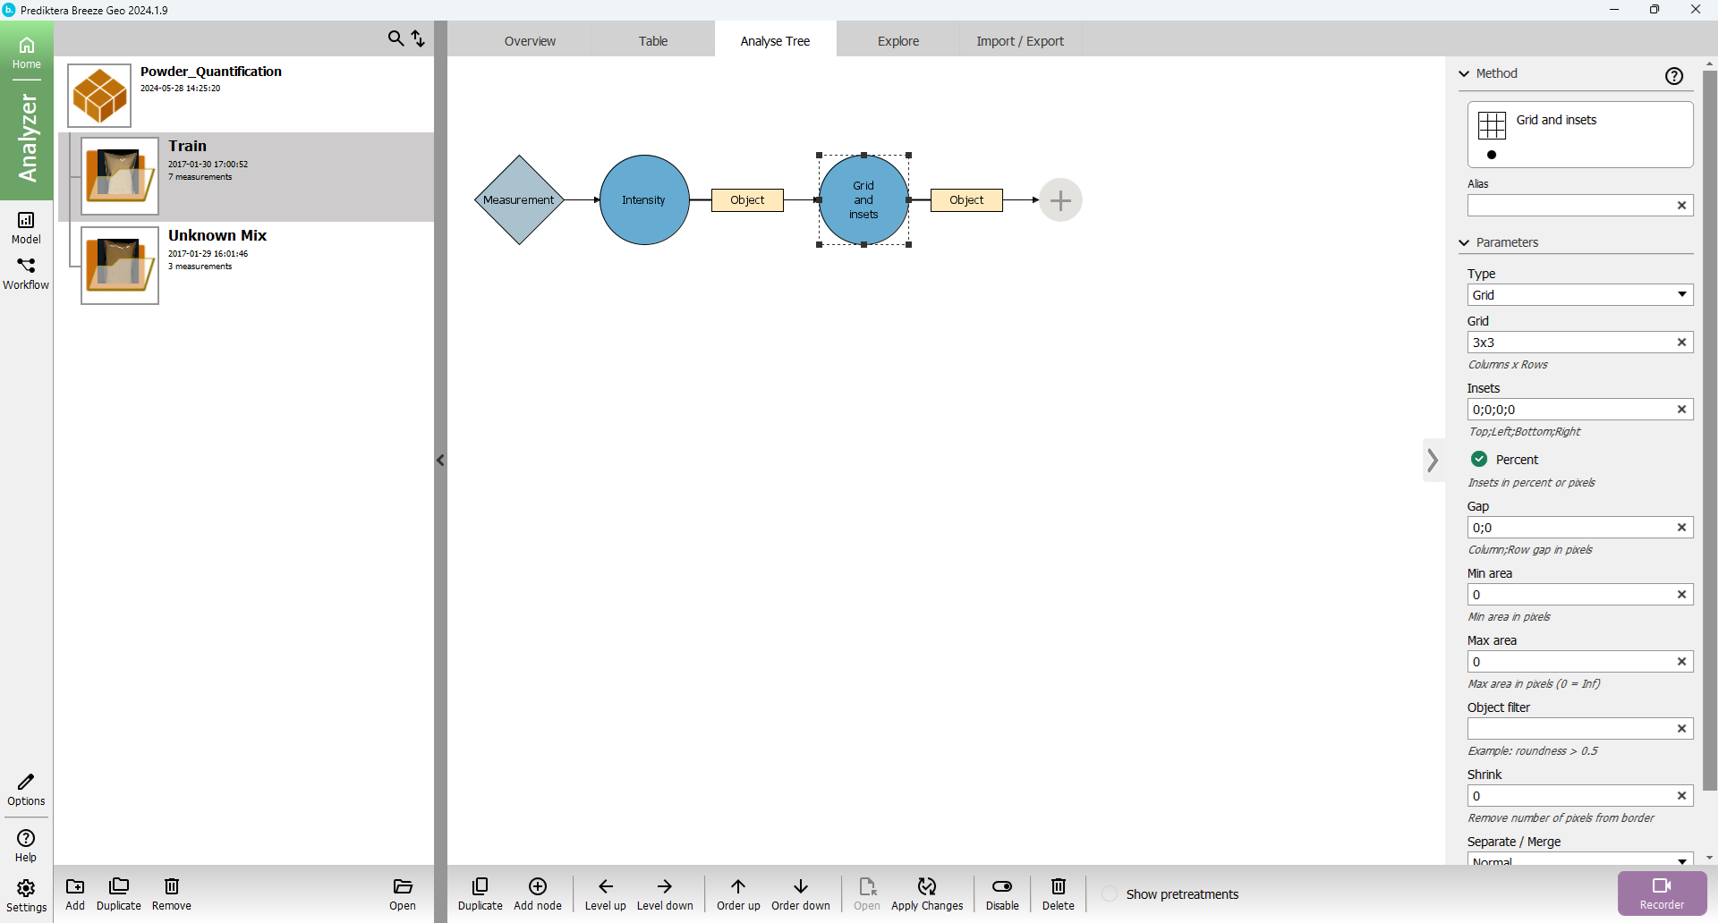Image resolution: width=1718 pixels, height=923 pixels.
Task: Click into the Alias input field
Action: [1570, 206]
